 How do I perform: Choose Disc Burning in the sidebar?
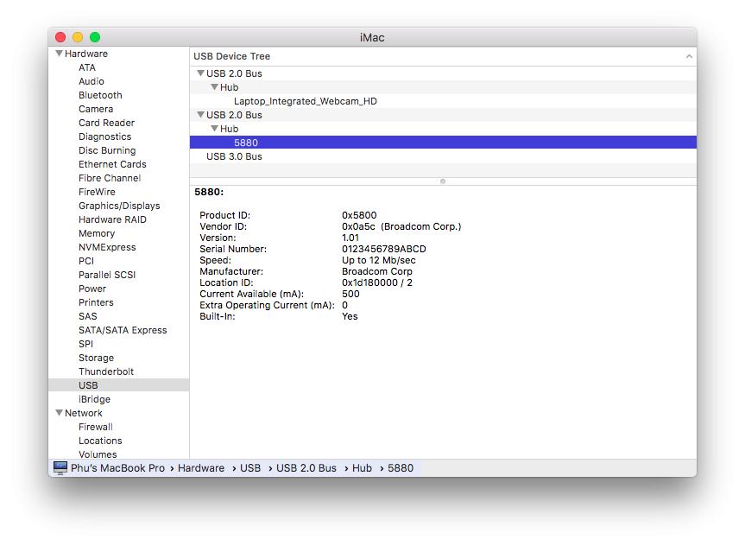[107, 150]
